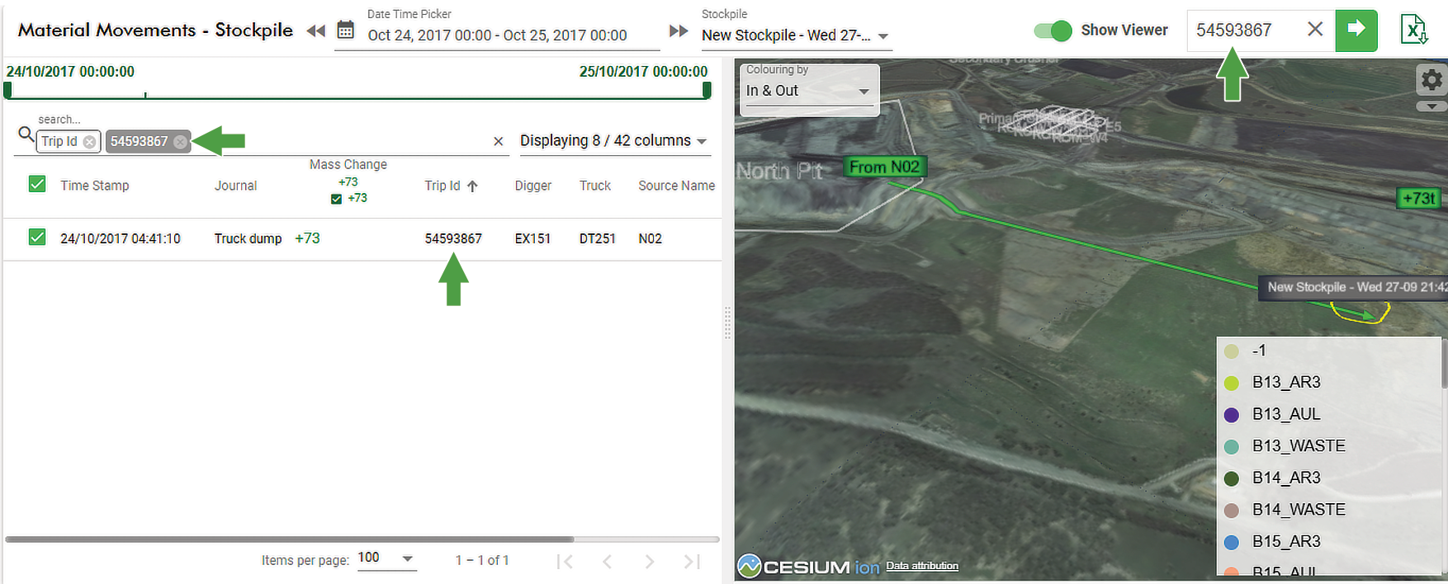Click the New Stockpile map tooltip label

click(1352, 287)
